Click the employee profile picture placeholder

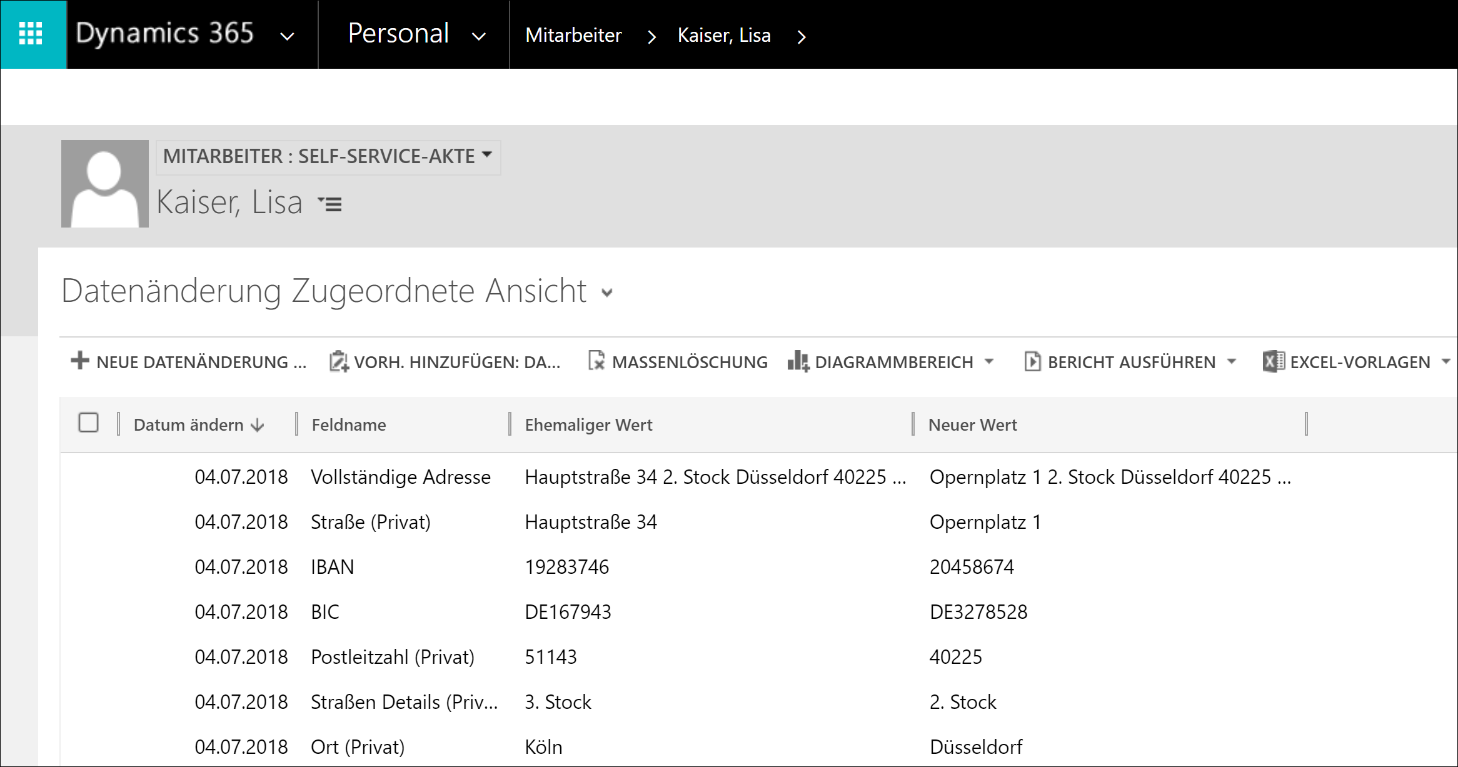click(105, 184)
